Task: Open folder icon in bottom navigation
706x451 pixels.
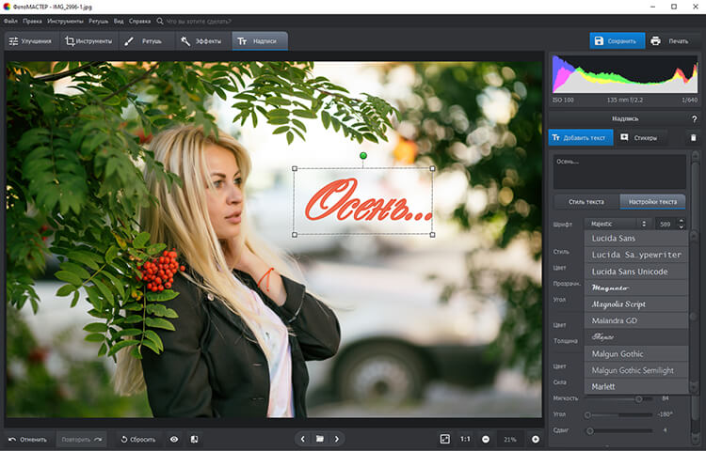Action: [319, 439]
